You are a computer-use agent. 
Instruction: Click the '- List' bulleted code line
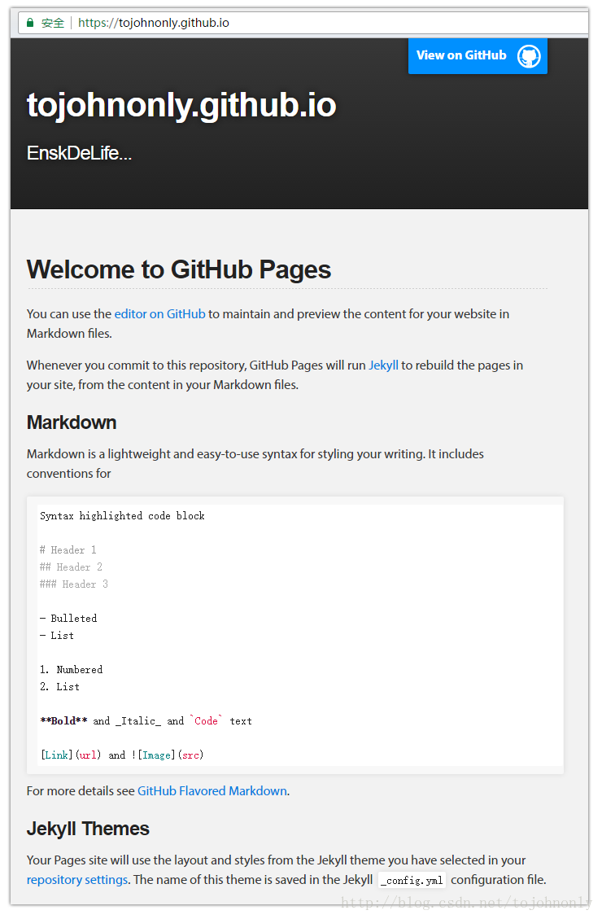[57, 636]
